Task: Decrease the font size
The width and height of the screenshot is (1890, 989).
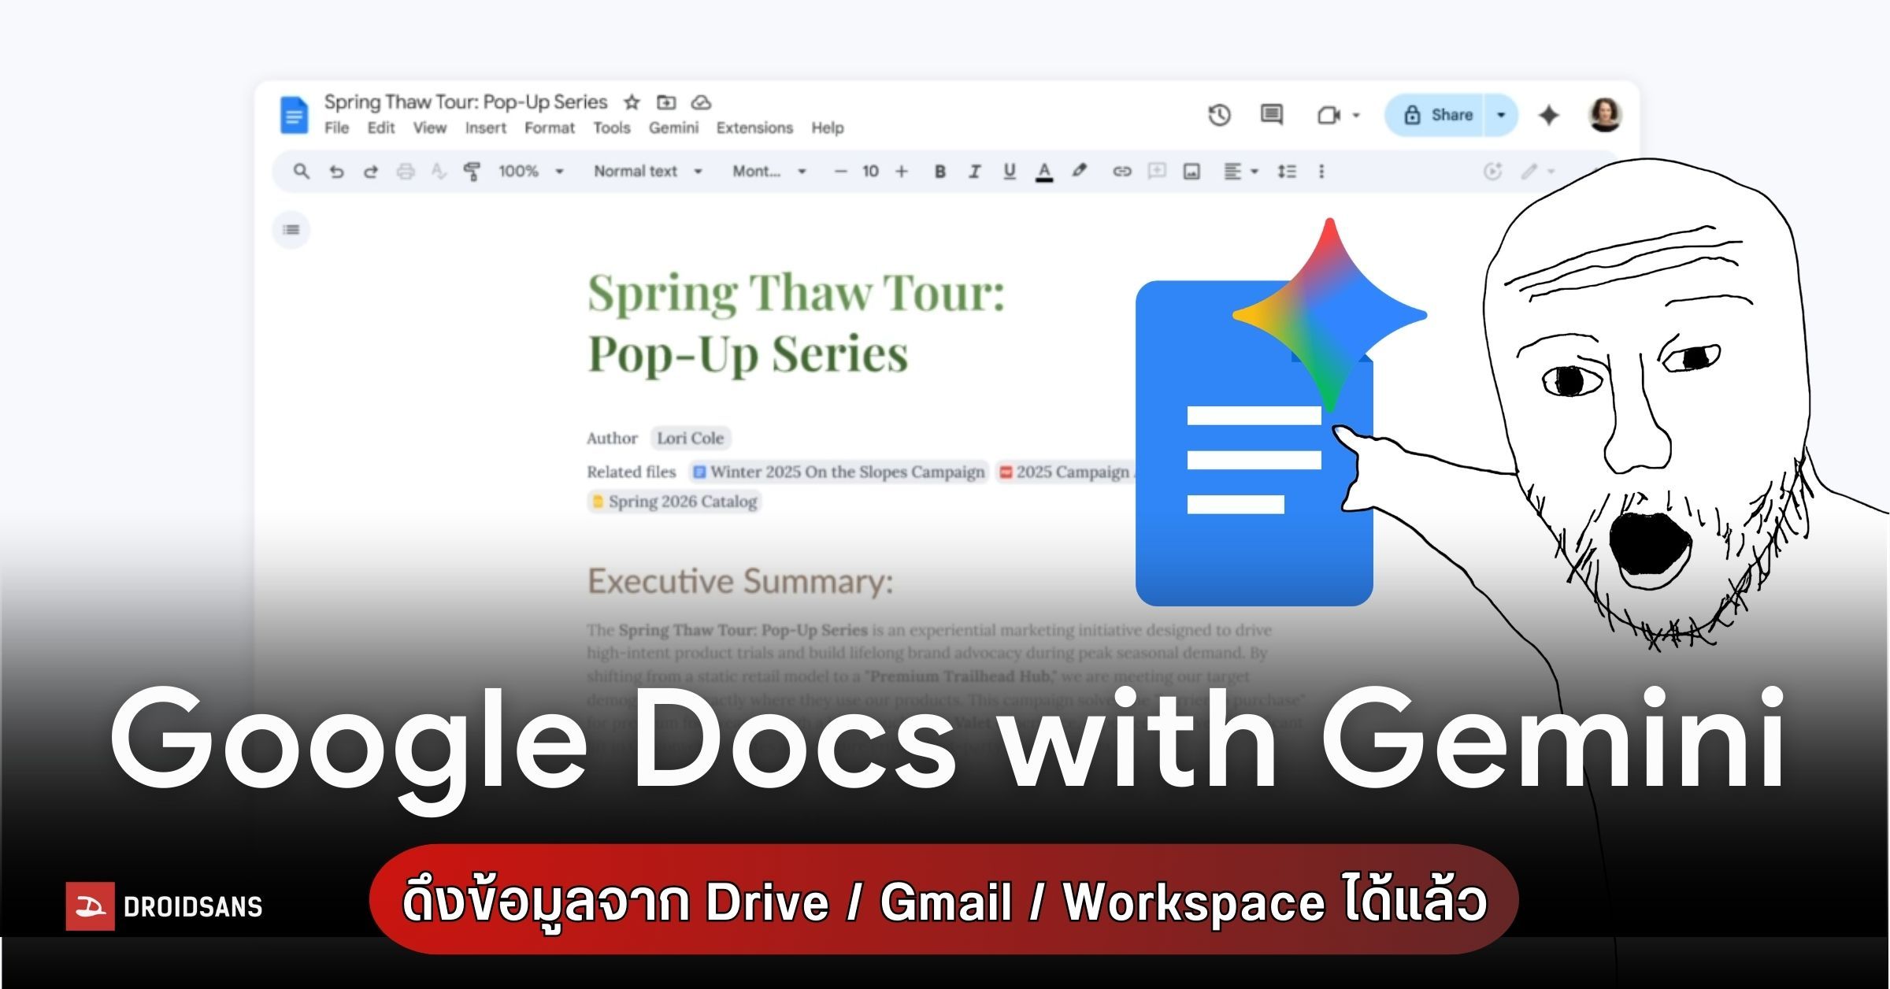Action: click(x=840, y=171)
